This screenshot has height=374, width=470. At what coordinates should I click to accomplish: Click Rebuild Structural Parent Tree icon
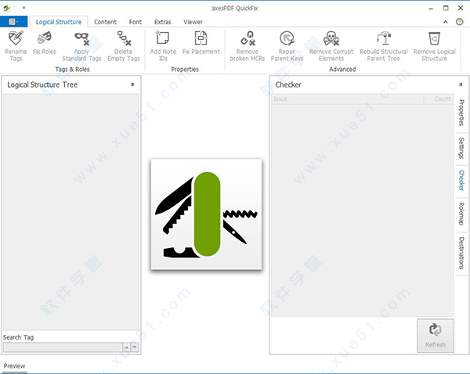coord(384,38)
